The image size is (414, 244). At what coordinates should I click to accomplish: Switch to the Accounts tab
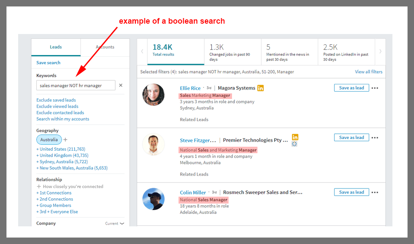pyautogui.click(x=105, y=47)
